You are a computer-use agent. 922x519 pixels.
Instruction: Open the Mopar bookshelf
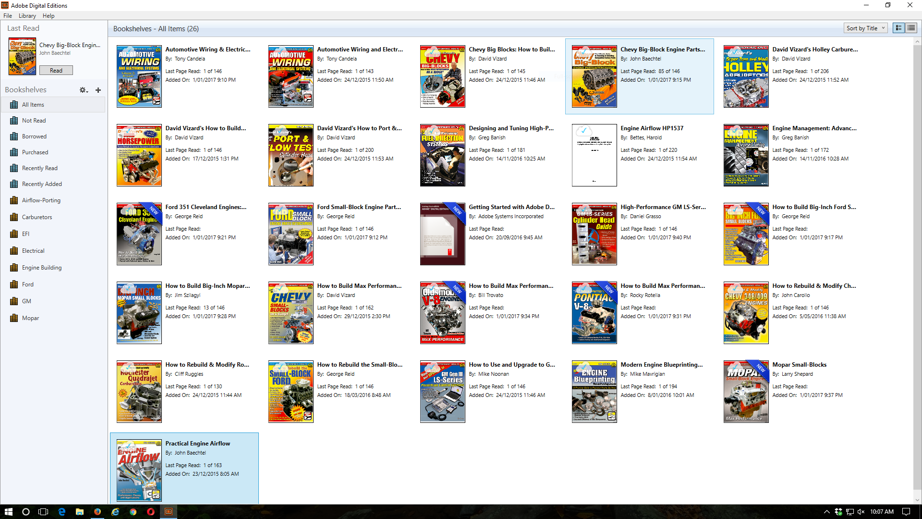tap(53, 318)
